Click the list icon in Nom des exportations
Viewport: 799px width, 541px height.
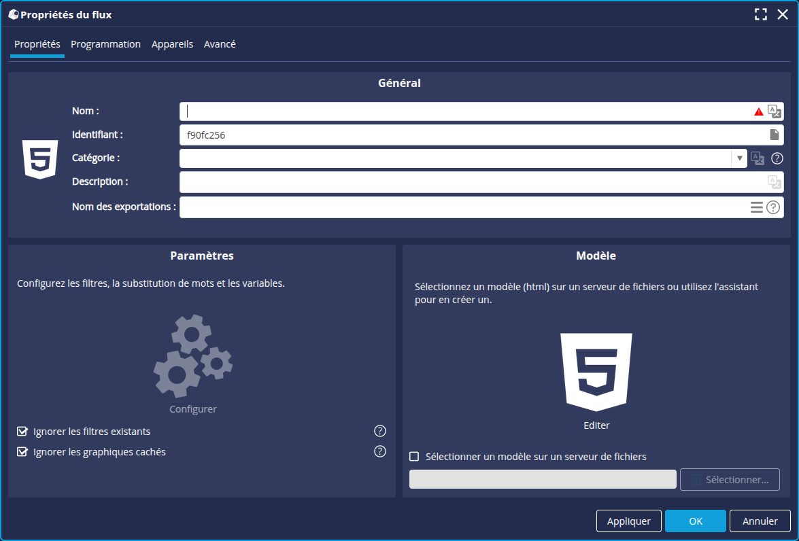[756, 207]
